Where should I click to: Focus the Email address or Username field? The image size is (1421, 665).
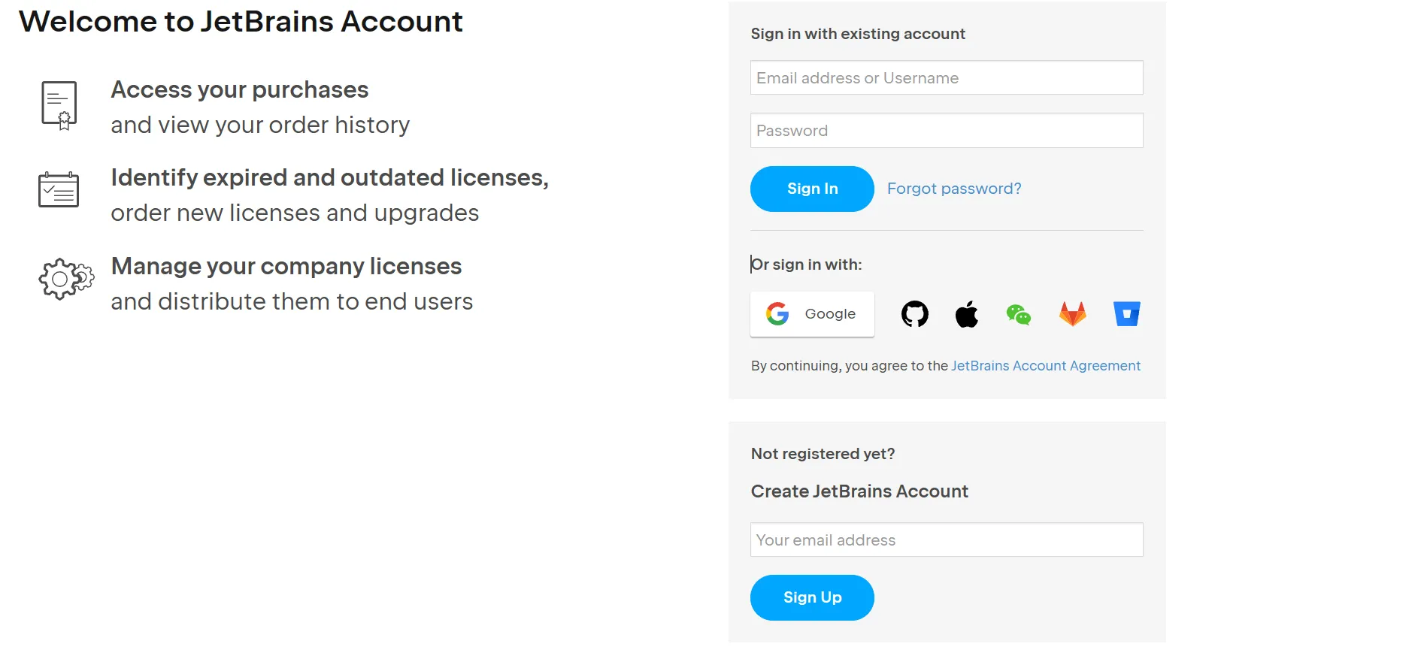[x=946, y=78]
